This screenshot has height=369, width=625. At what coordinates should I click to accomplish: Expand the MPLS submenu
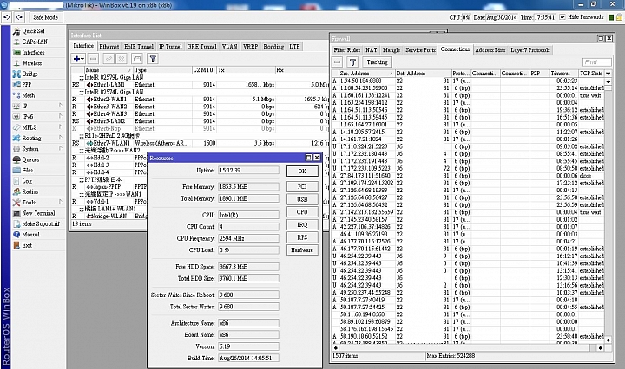tap(38, 127)
